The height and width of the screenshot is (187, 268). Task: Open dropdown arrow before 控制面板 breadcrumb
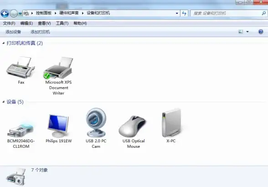32,13
